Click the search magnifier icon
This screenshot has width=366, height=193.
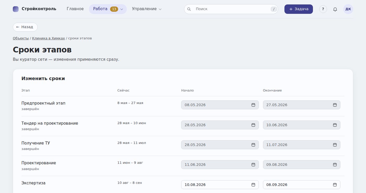point(189,9)
